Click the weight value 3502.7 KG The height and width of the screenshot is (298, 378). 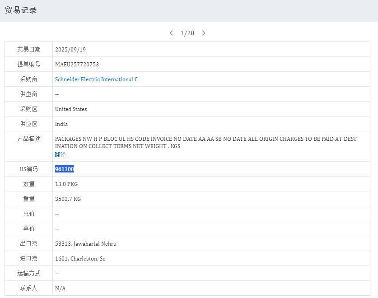[68, 199]
